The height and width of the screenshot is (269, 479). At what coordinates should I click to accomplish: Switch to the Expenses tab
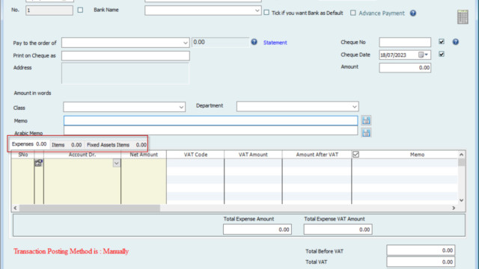(x=29, y=144)
